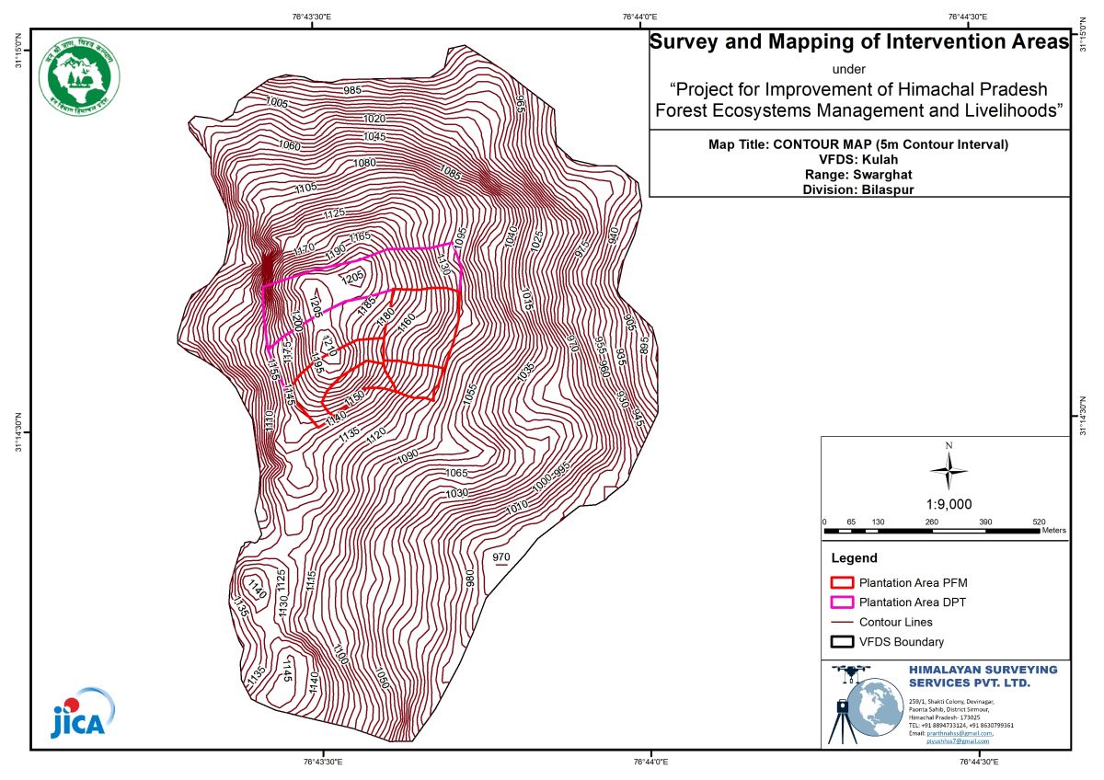Click the 'Himachal Pradesh- 173025' address line

944,717
